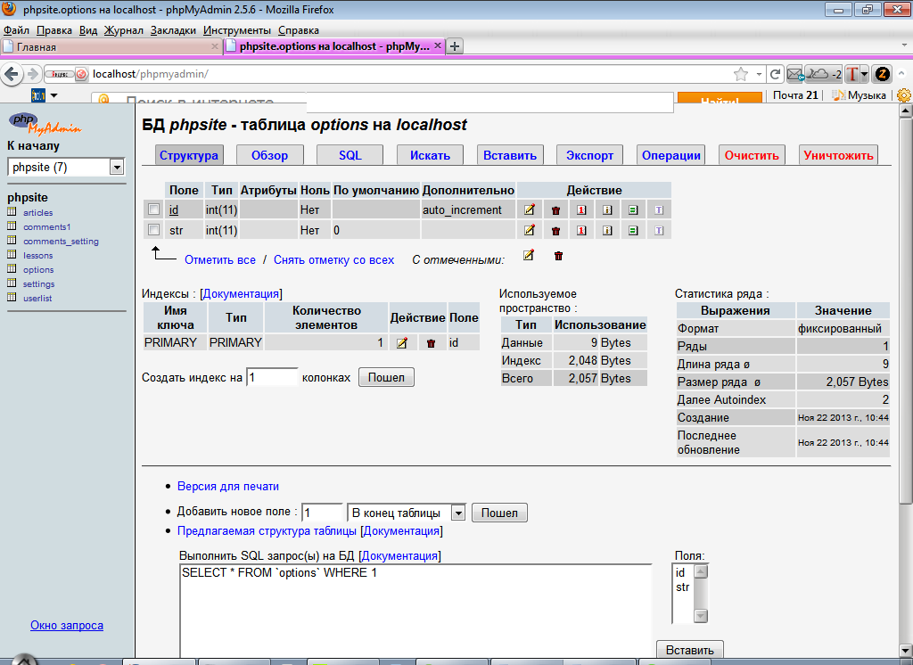Delete the str field via its trash icon
Screen dimensions: 913x665
pos(556,231)
